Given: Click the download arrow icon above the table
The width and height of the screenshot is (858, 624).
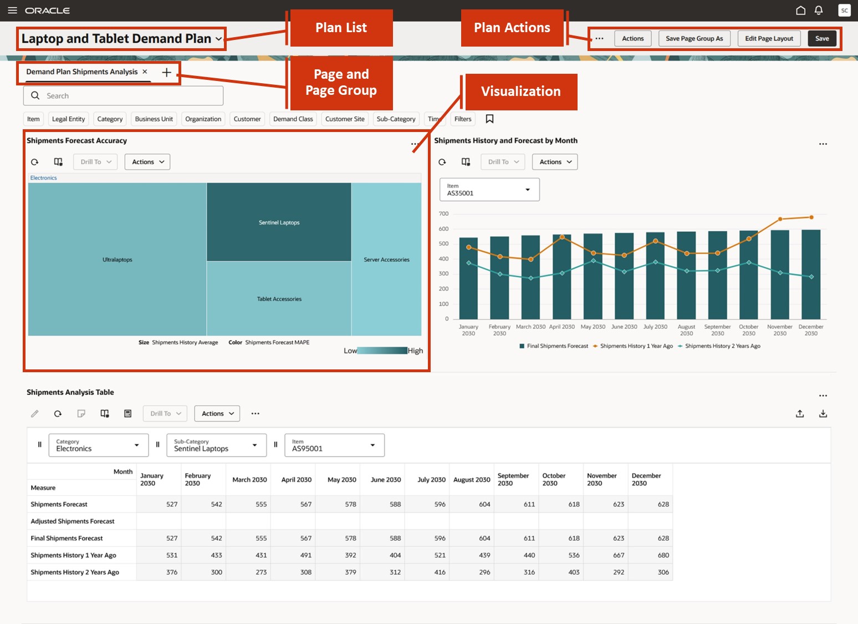Looking at the screenshot, I should click(x=823, y=414).
